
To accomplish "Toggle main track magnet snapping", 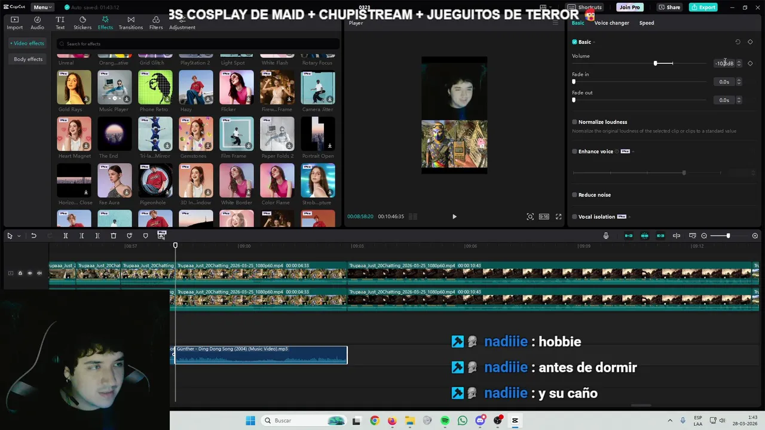I will [629, 236].
